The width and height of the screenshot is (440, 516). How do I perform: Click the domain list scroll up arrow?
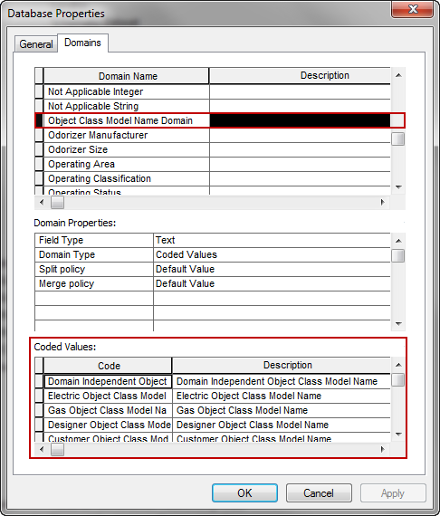tap(398, 75)
